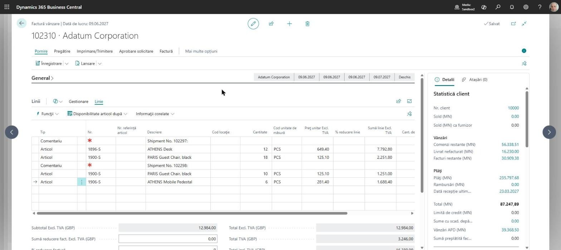Switch to the Atașări (0) tab
Image resolution: width=561 pixels, height=250 pixels.
point(474,80)
